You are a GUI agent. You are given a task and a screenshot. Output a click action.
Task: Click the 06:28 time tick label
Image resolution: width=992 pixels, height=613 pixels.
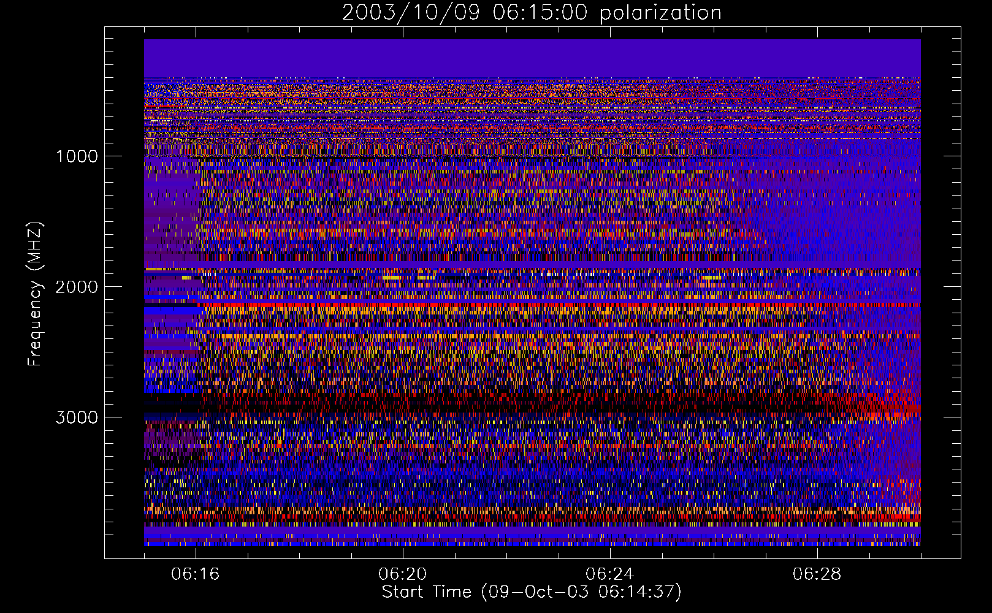coord(817,574)
